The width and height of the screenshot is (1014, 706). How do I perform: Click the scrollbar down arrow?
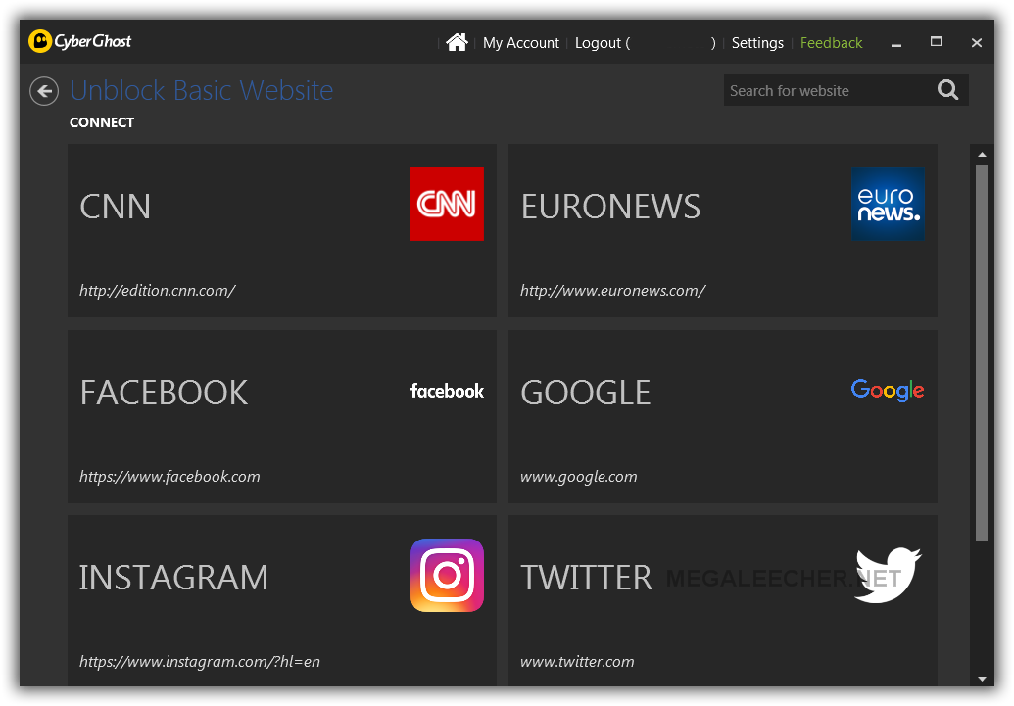[x=982, y=679]
